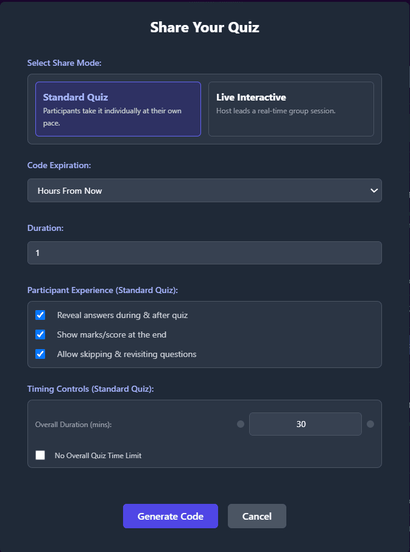Screen dimensions: 410x552
Task: Uncheck the Reveal answers checkbox
Action: click(40, 315)
